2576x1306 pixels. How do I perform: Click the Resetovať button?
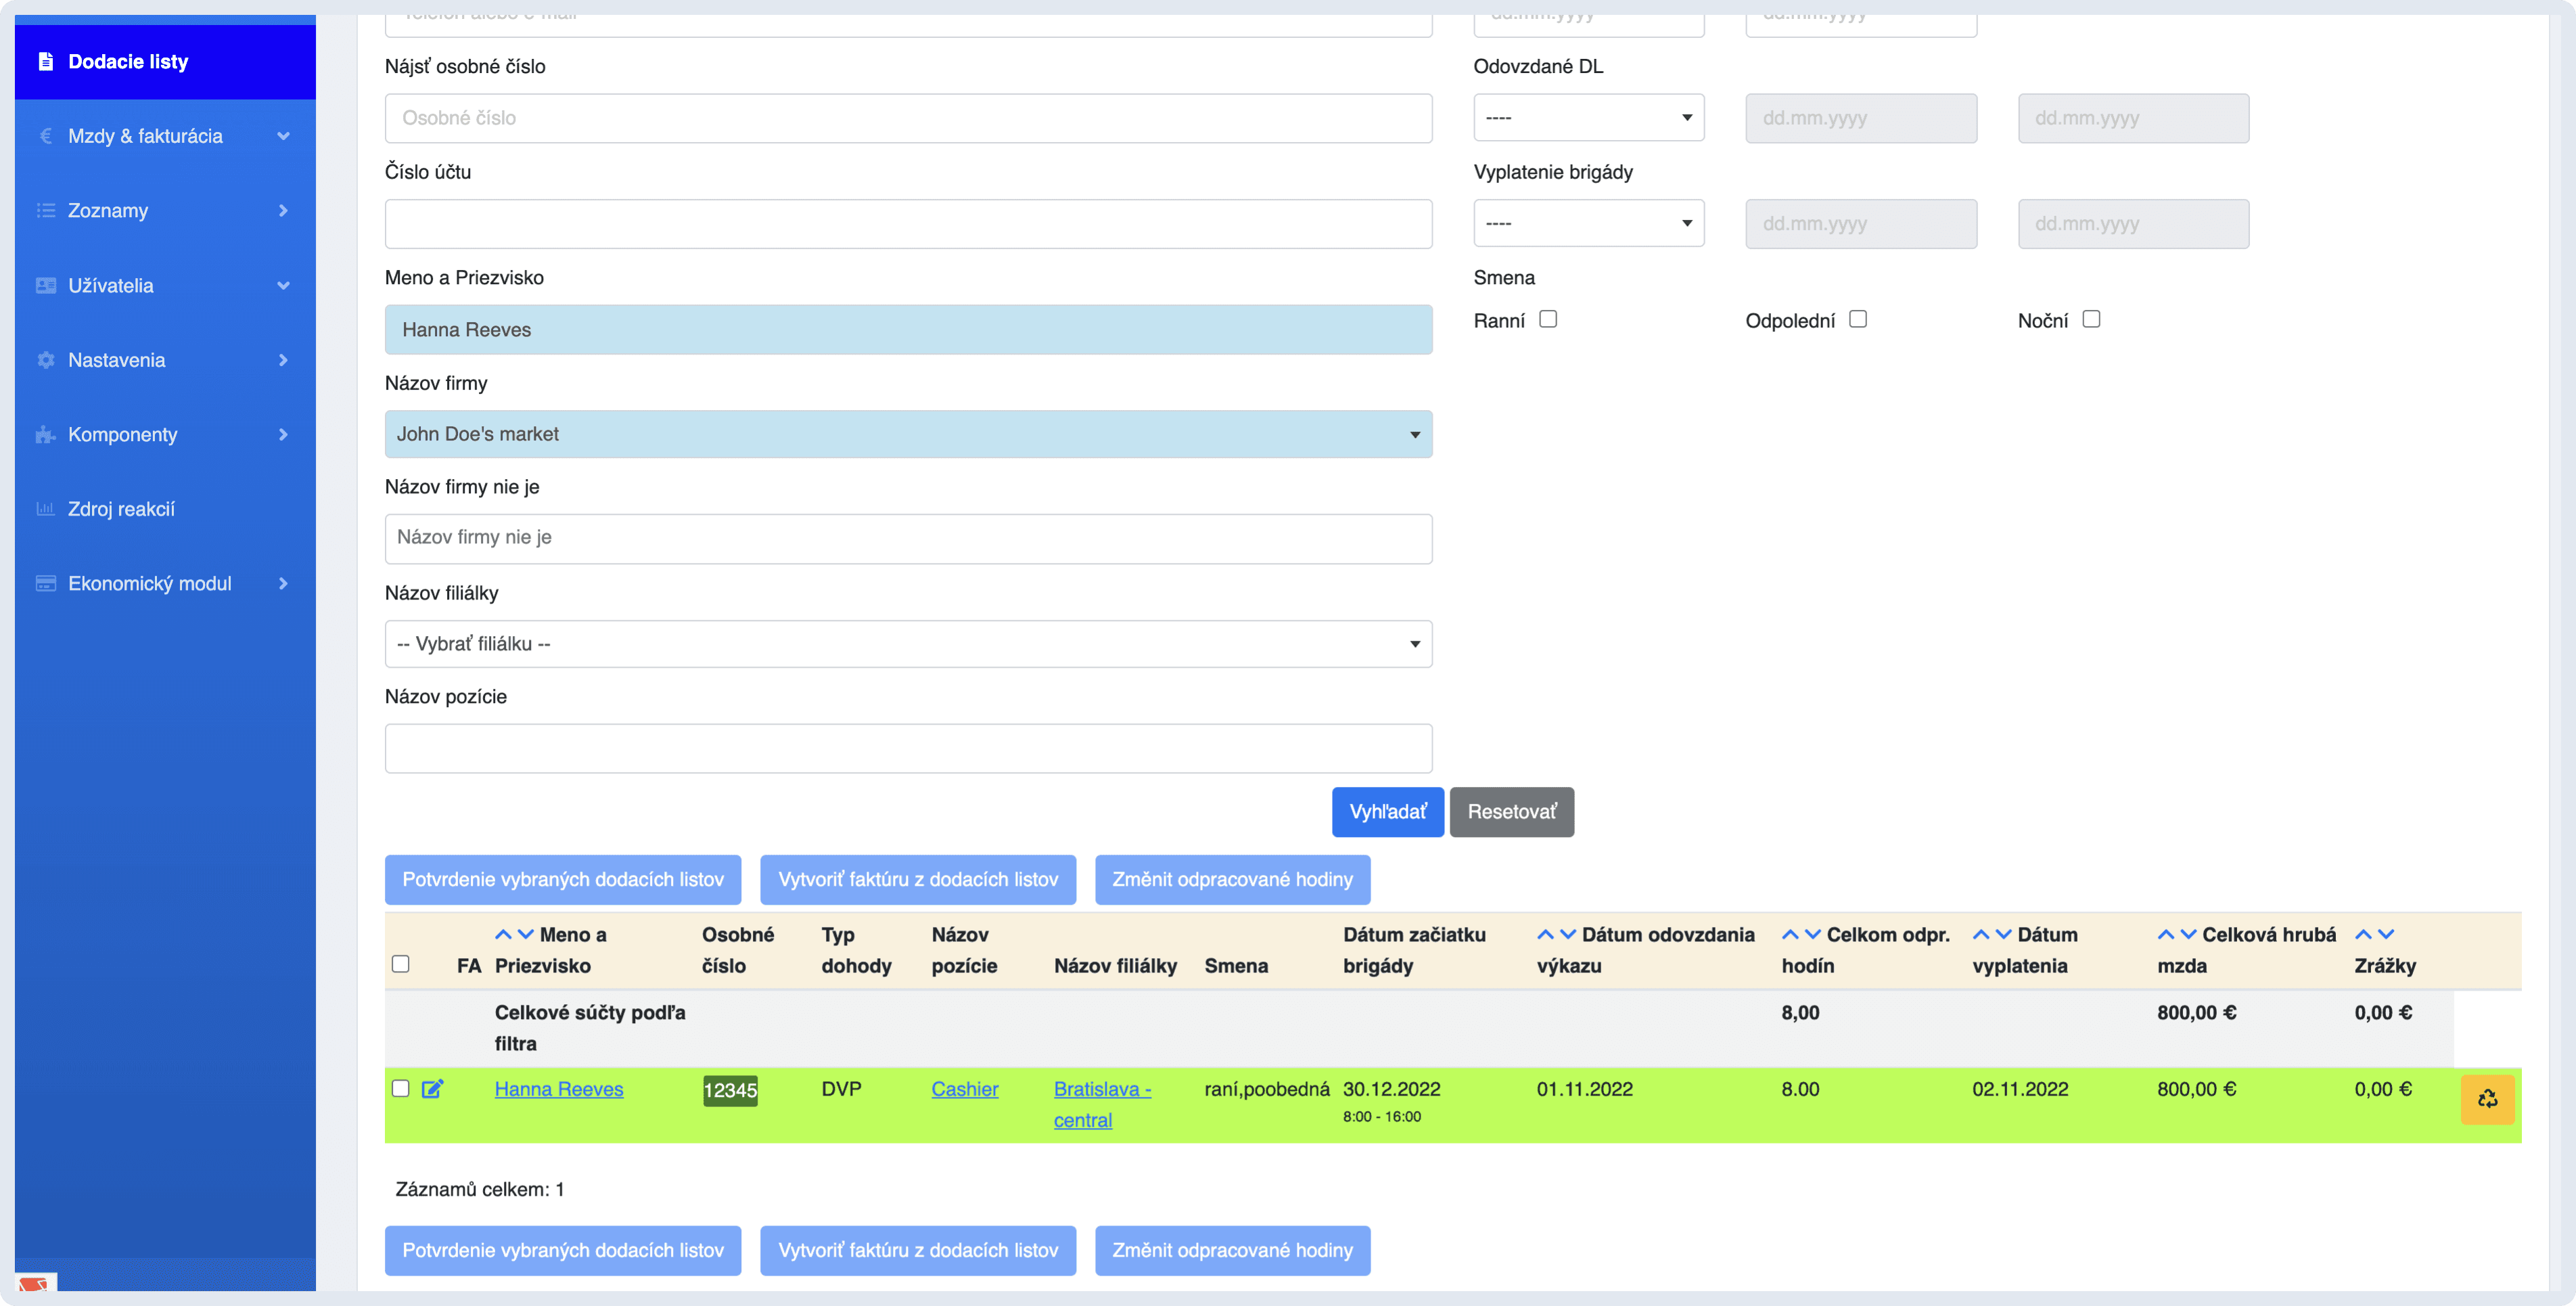tap(1511, 812)
